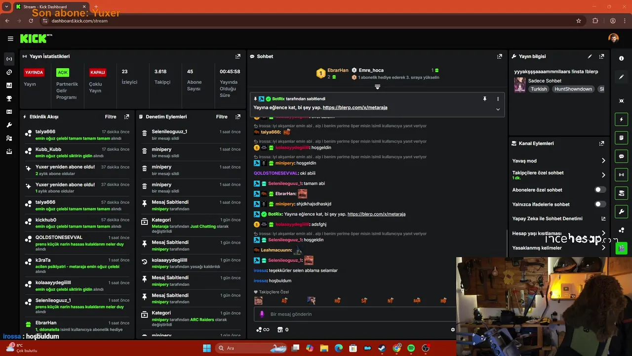Open the wrench settings icon in left sidebar
Screen dimensions: 632x356
[x=9, y=125]
